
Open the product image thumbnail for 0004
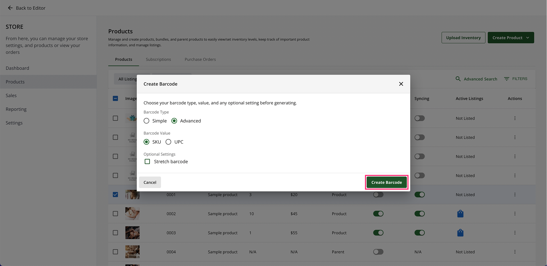pyautogui.click(x=132, y=252)
